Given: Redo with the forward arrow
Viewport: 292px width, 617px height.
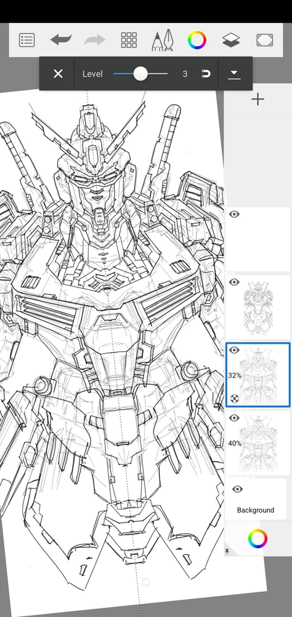Looking at the screenshot, I should click(95, 39).
